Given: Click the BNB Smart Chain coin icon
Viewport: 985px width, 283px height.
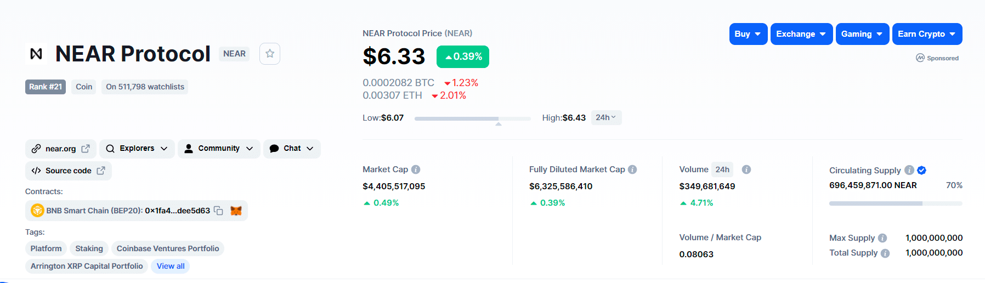Looking at the screenshot, I should tap(37, 211).
